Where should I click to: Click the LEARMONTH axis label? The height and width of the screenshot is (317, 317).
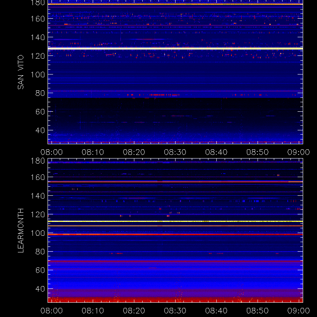tap(21, 231)
